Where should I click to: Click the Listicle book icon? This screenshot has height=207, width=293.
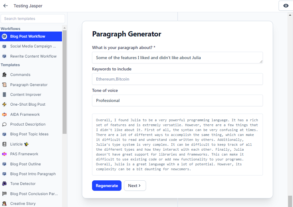[4, 144]
